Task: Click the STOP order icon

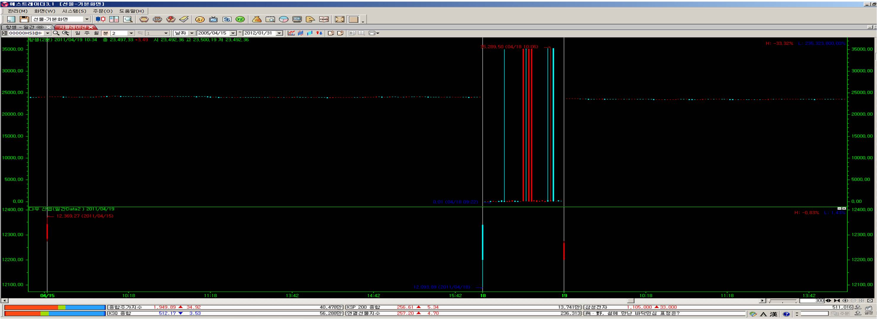Action: coord(157,20)
